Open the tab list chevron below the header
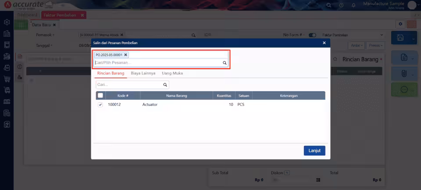The height and width of the screenshot is (190, 421). click(x=419, y=15)
